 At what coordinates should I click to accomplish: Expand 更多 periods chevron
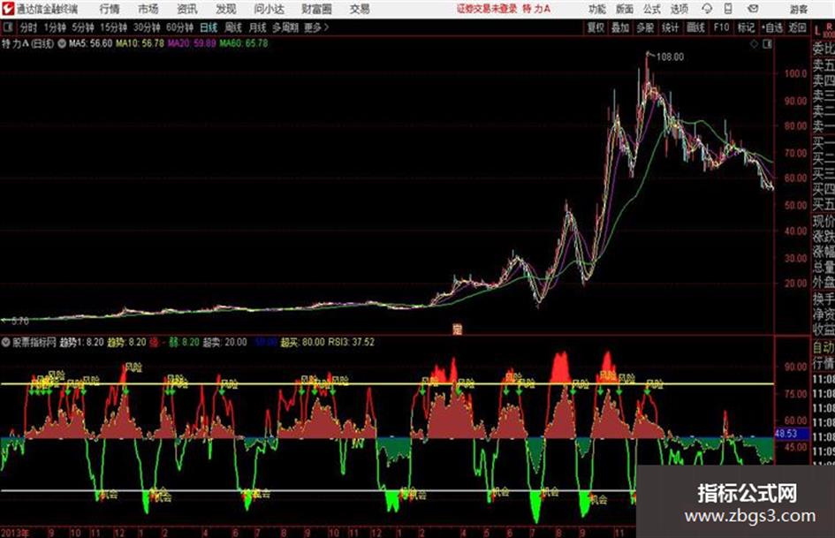pyautogui.click(x=316, y=27)
